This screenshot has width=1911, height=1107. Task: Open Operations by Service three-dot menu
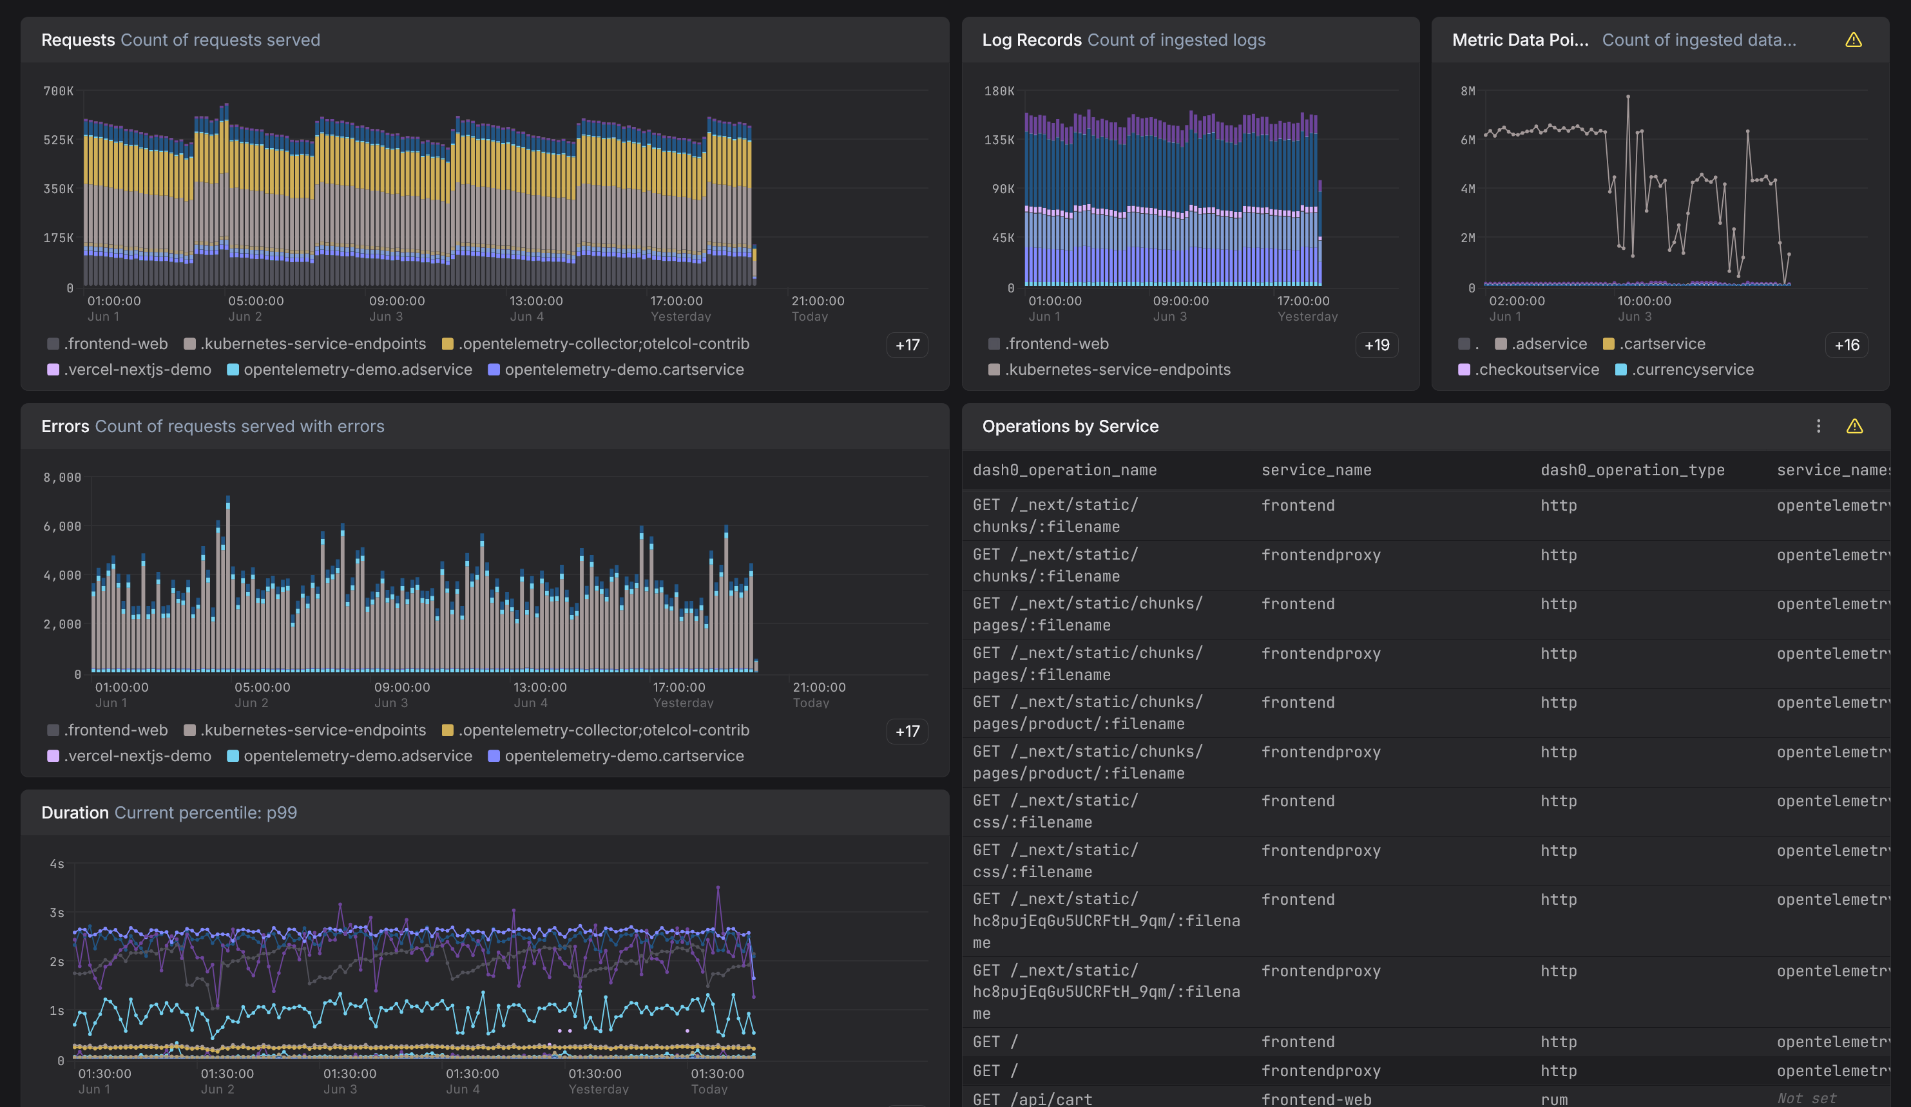pos(1818,426)
